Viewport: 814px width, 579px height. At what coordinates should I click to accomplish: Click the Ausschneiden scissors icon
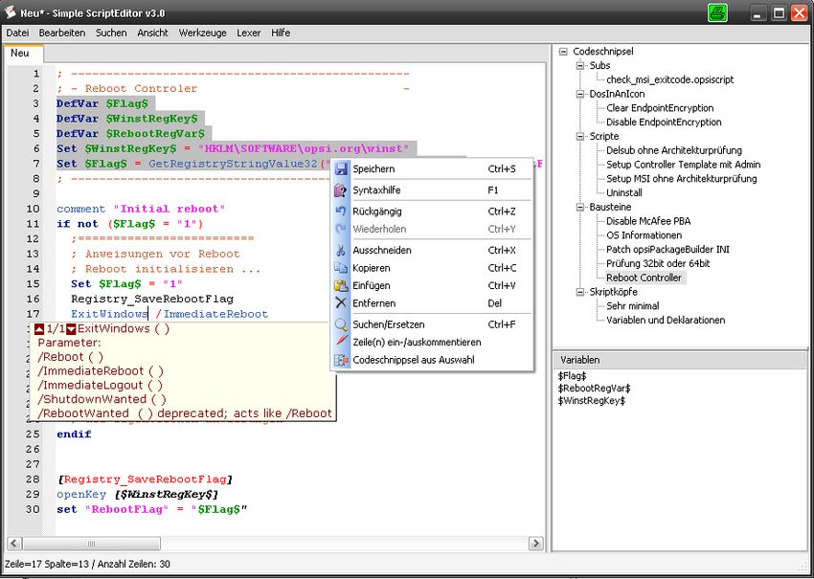click(x=341, y=251)
